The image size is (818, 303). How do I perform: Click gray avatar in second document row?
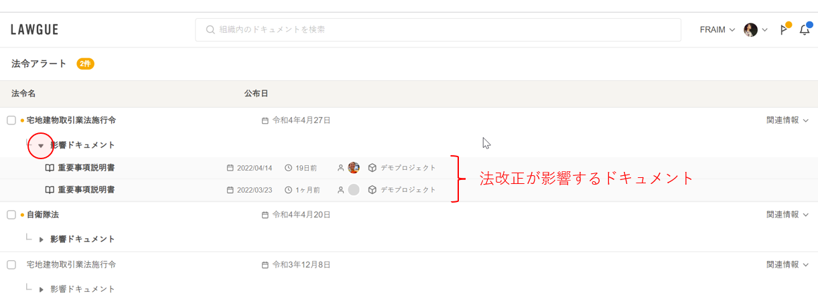pyautogui.click(x=354, y=190)
